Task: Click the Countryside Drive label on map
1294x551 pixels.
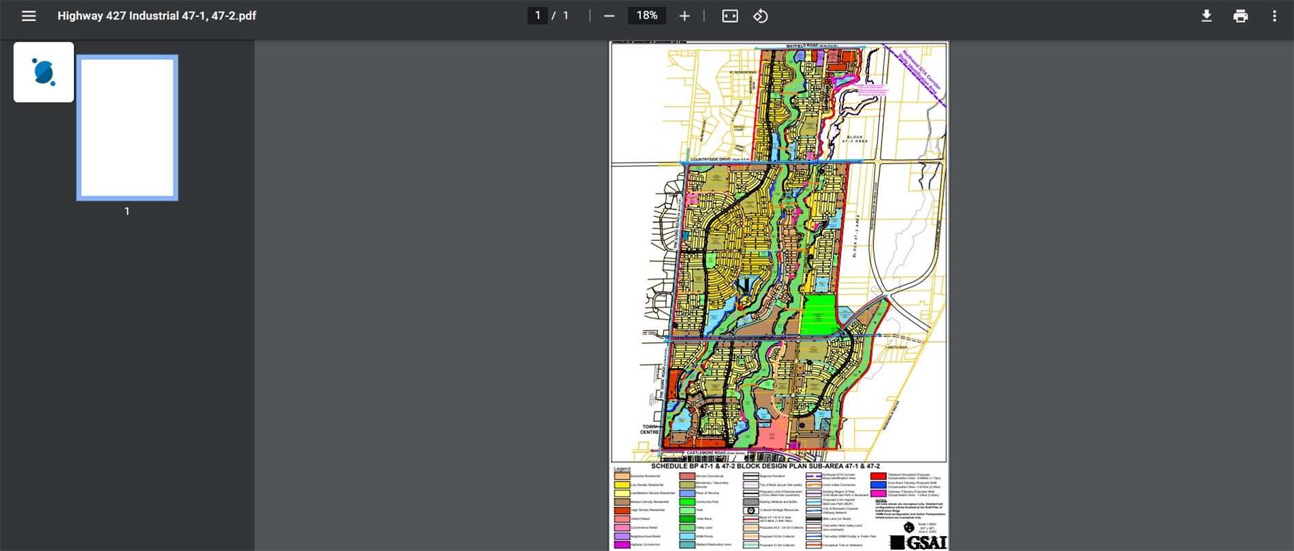Action: click(720, 159)
